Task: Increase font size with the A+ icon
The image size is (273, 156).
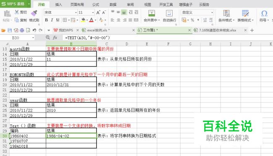Action: pos(98,13)
